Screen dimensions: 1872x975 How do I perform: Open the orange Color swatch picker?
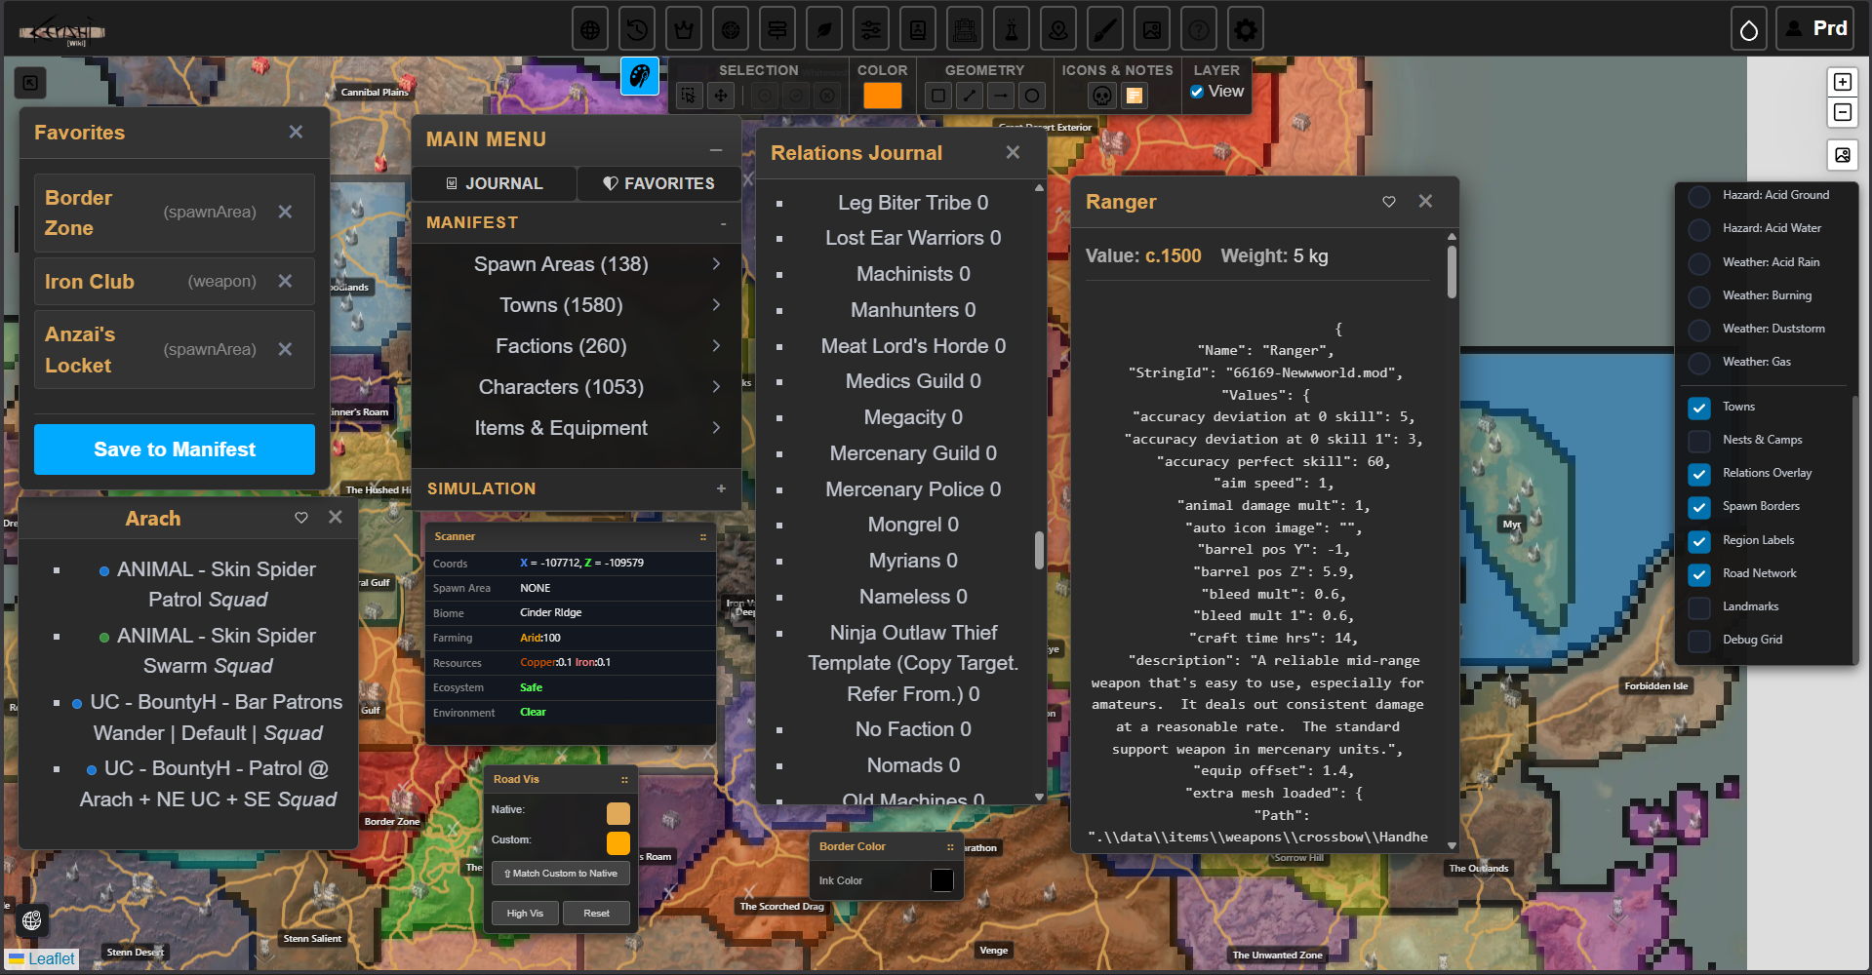tap(882, 96)
